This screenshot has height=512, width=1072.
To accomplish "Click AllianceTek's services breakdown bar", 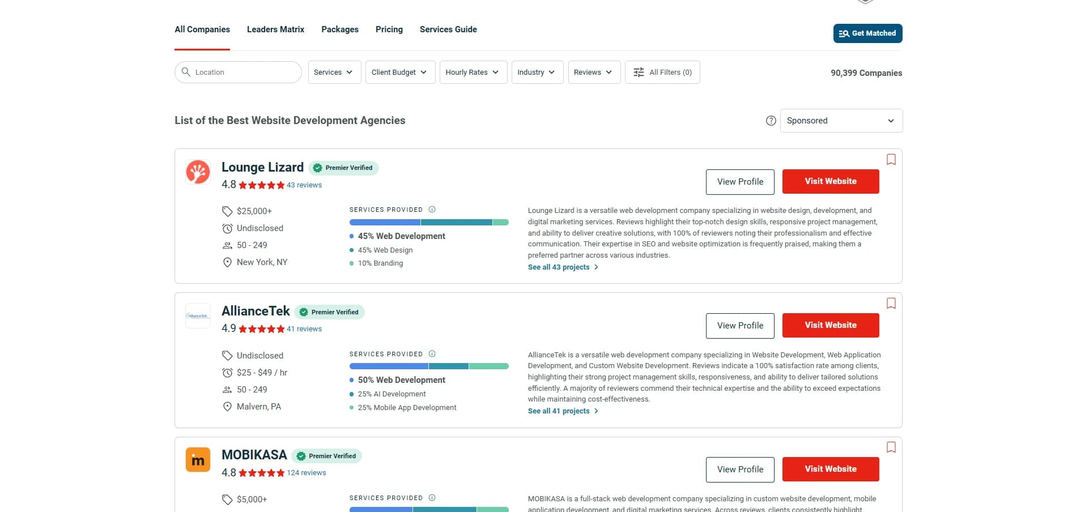I will click(429, 366).
